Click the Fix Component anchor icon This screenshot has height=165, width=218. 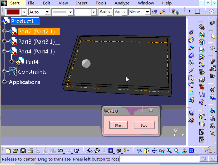[x=191, y=63]
